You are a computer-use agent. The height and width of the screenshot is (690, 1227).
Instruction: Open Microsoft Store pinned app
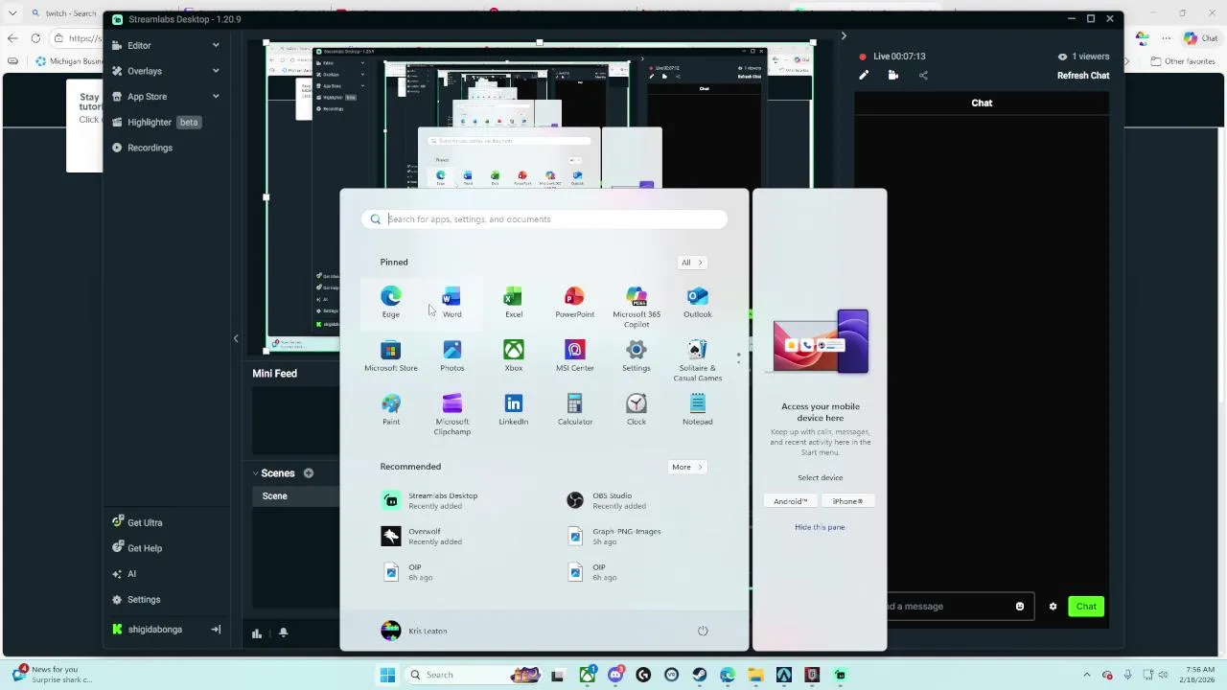pyautogui.click(x=391, y=356)
